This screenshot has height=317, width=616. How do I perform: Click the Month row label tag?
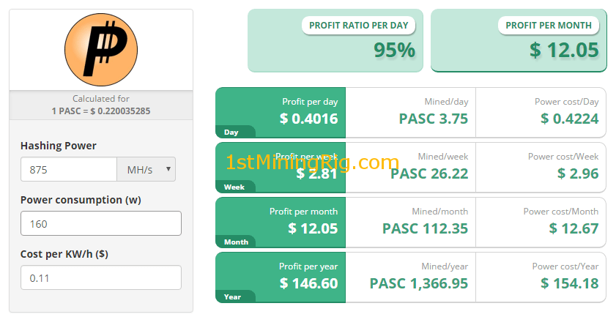[x=236, y=242]
